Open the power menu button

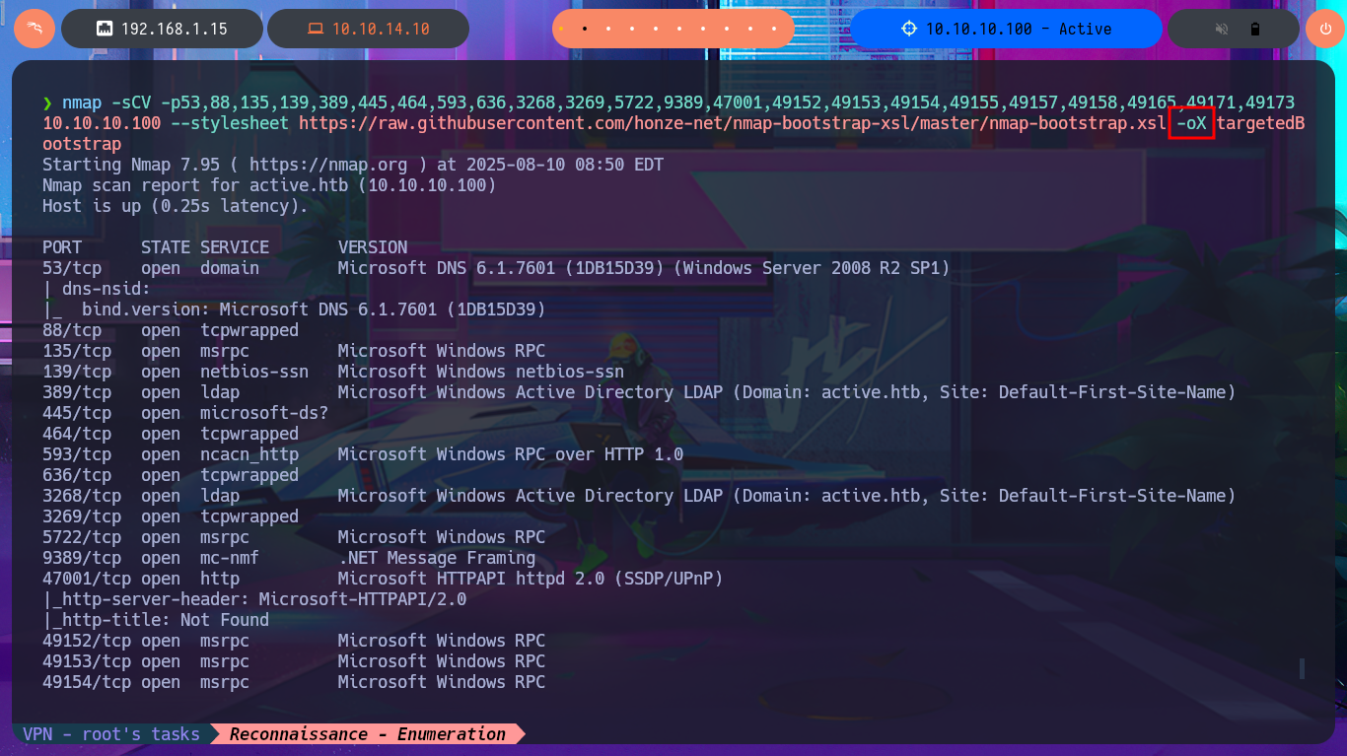point(1325,29)
